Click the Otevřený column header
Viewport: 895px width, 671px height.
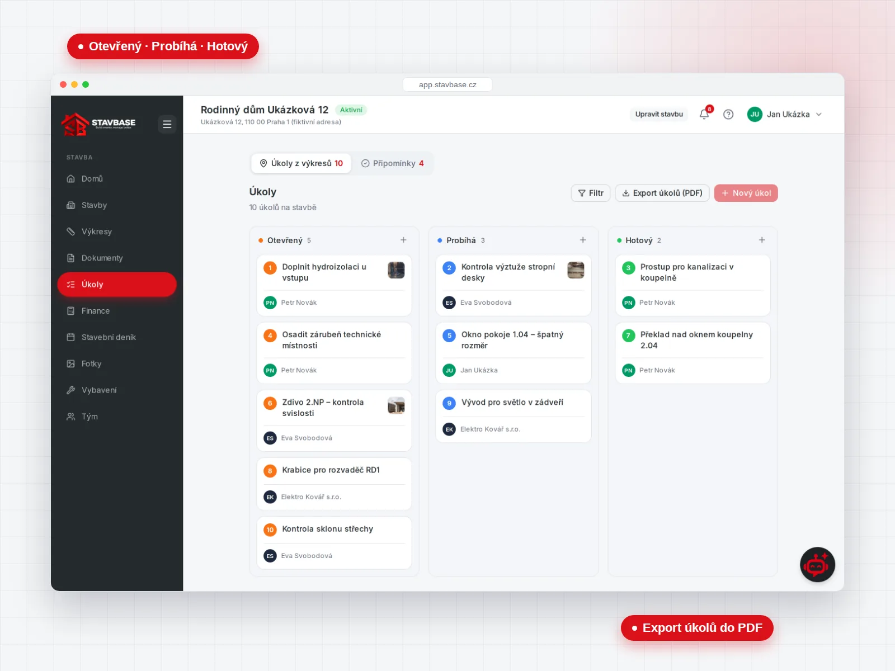[285, 240]
